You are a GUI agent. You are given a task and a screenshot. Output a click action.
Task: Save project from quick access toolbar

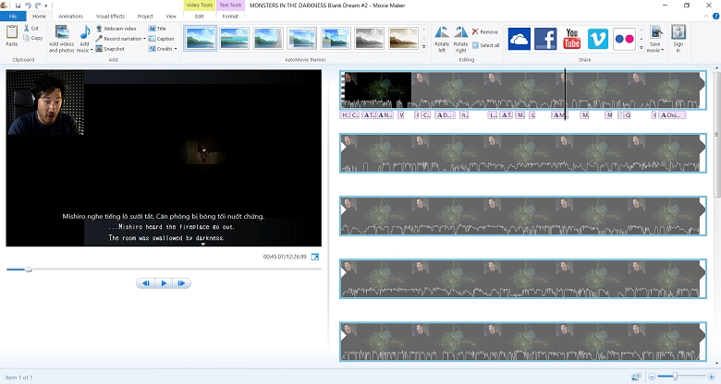point(18,6)
